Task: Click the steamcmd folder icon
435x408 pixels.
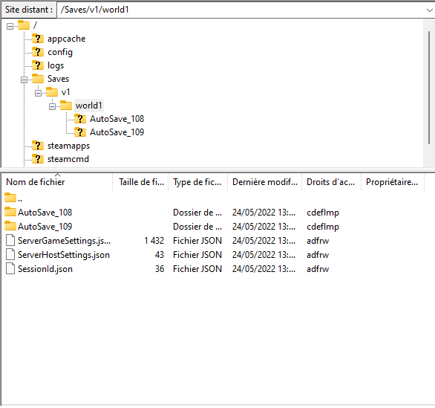Action: pos(38,159)
